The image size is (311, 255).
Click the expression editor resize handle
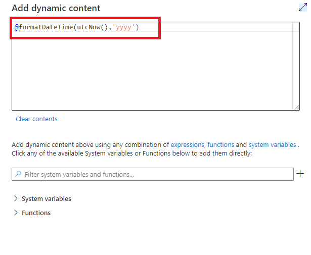pos(297,107)
